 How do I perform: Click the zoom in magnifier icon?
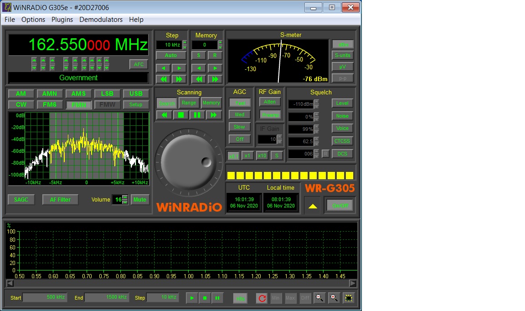[x=334, y=298]
